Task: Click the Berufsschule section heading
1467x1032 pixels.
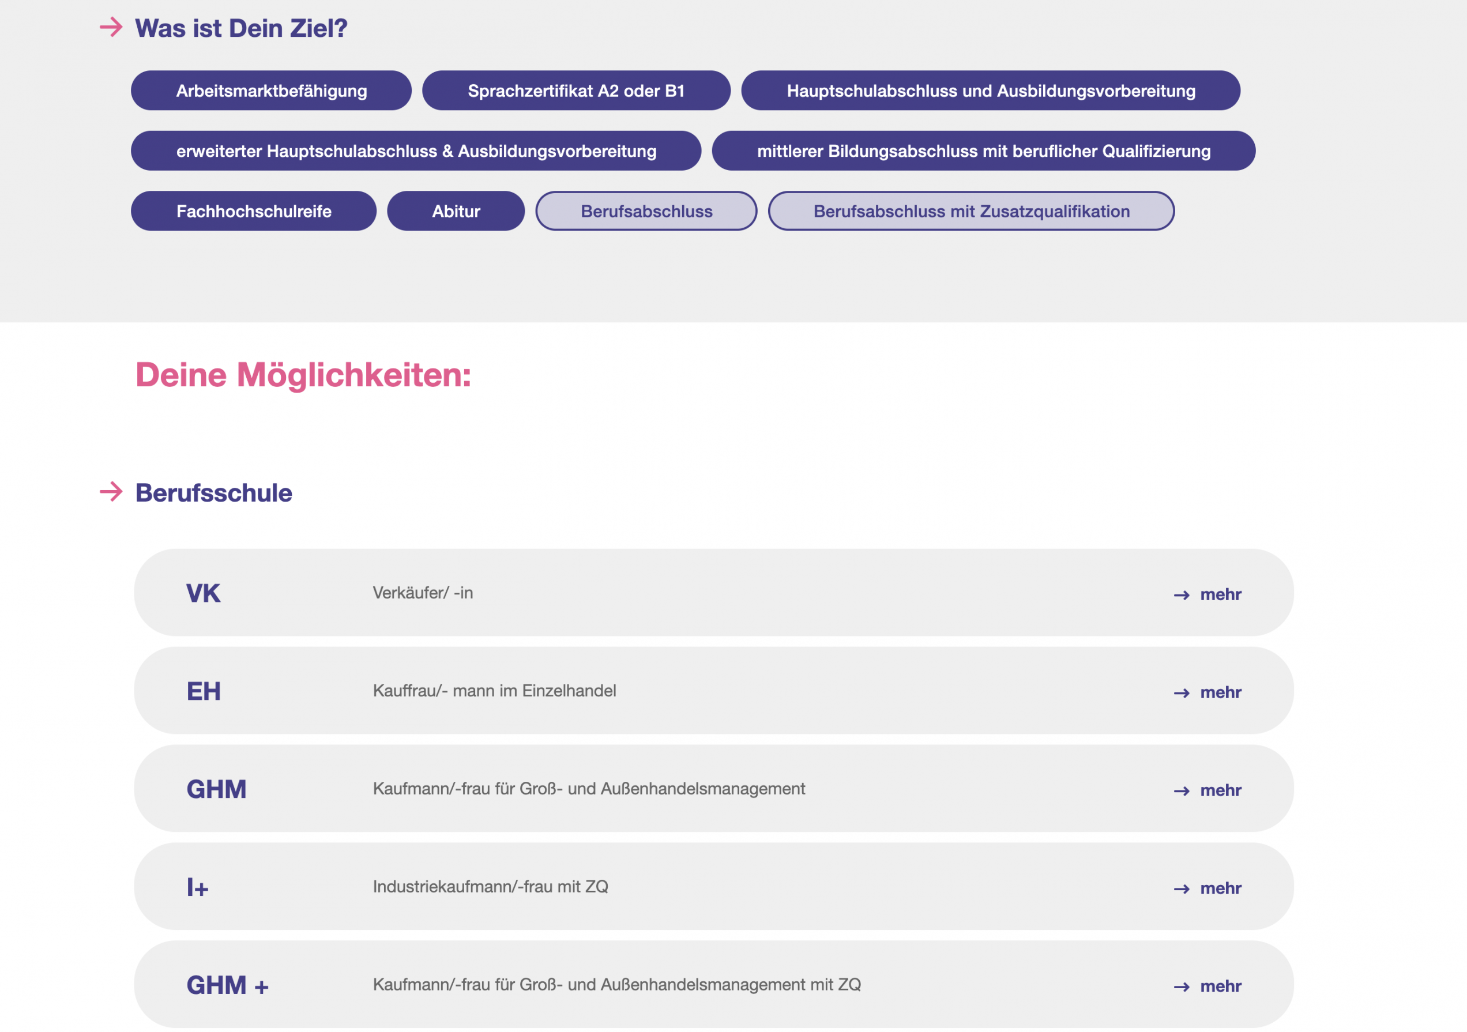Action: [213, 493]
